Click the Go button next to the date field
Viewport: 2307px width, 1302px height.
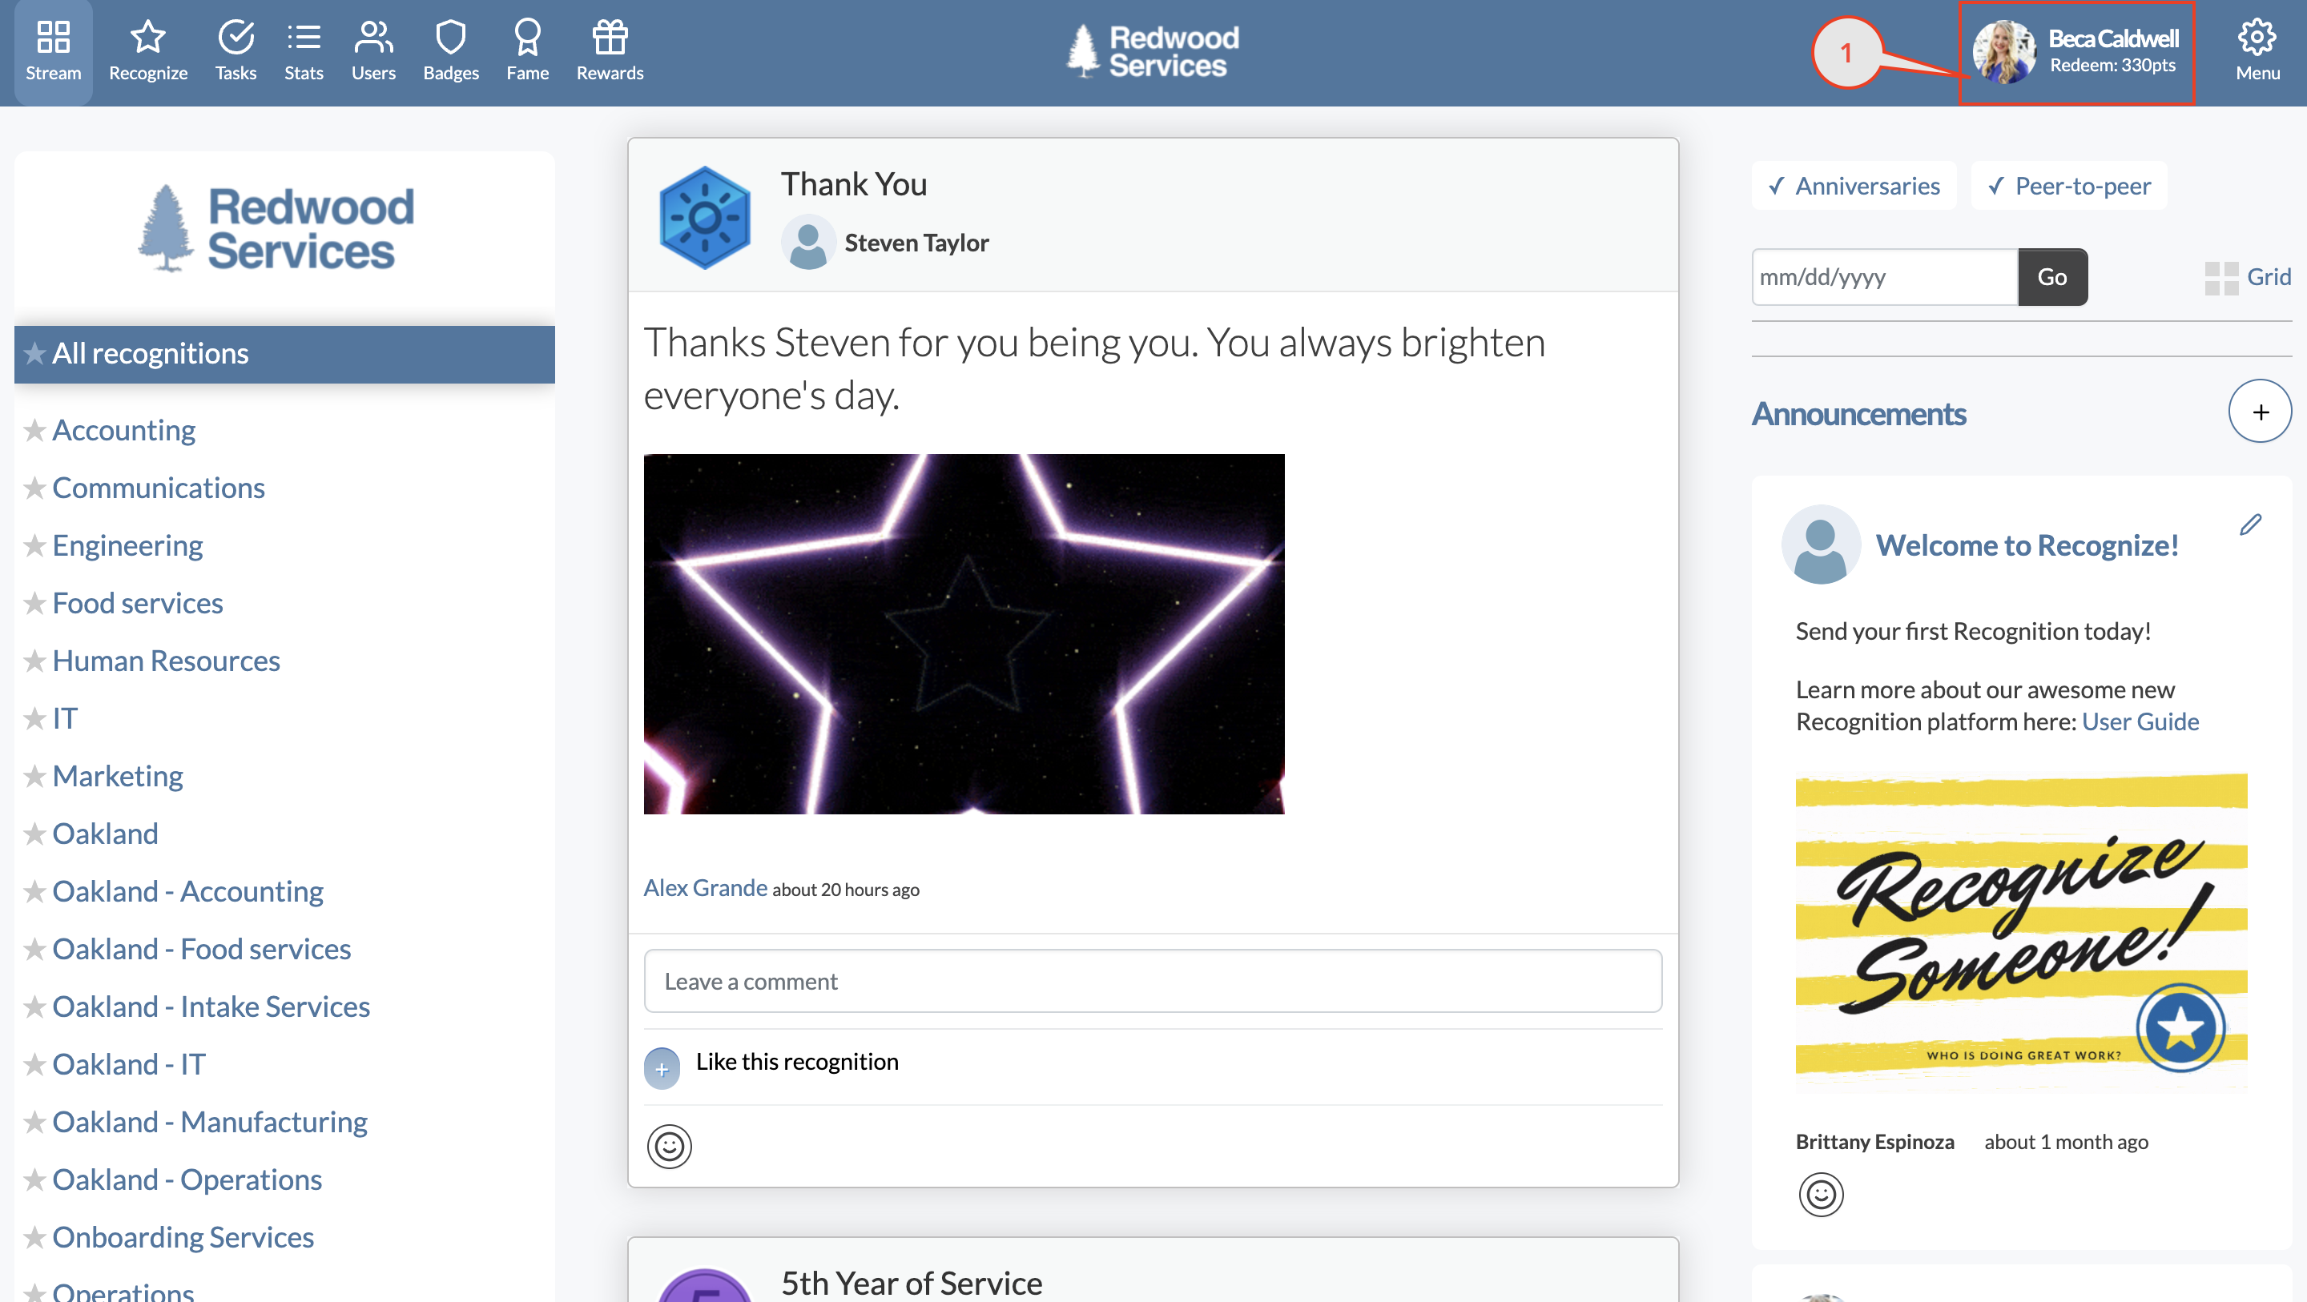[2051, 277]
